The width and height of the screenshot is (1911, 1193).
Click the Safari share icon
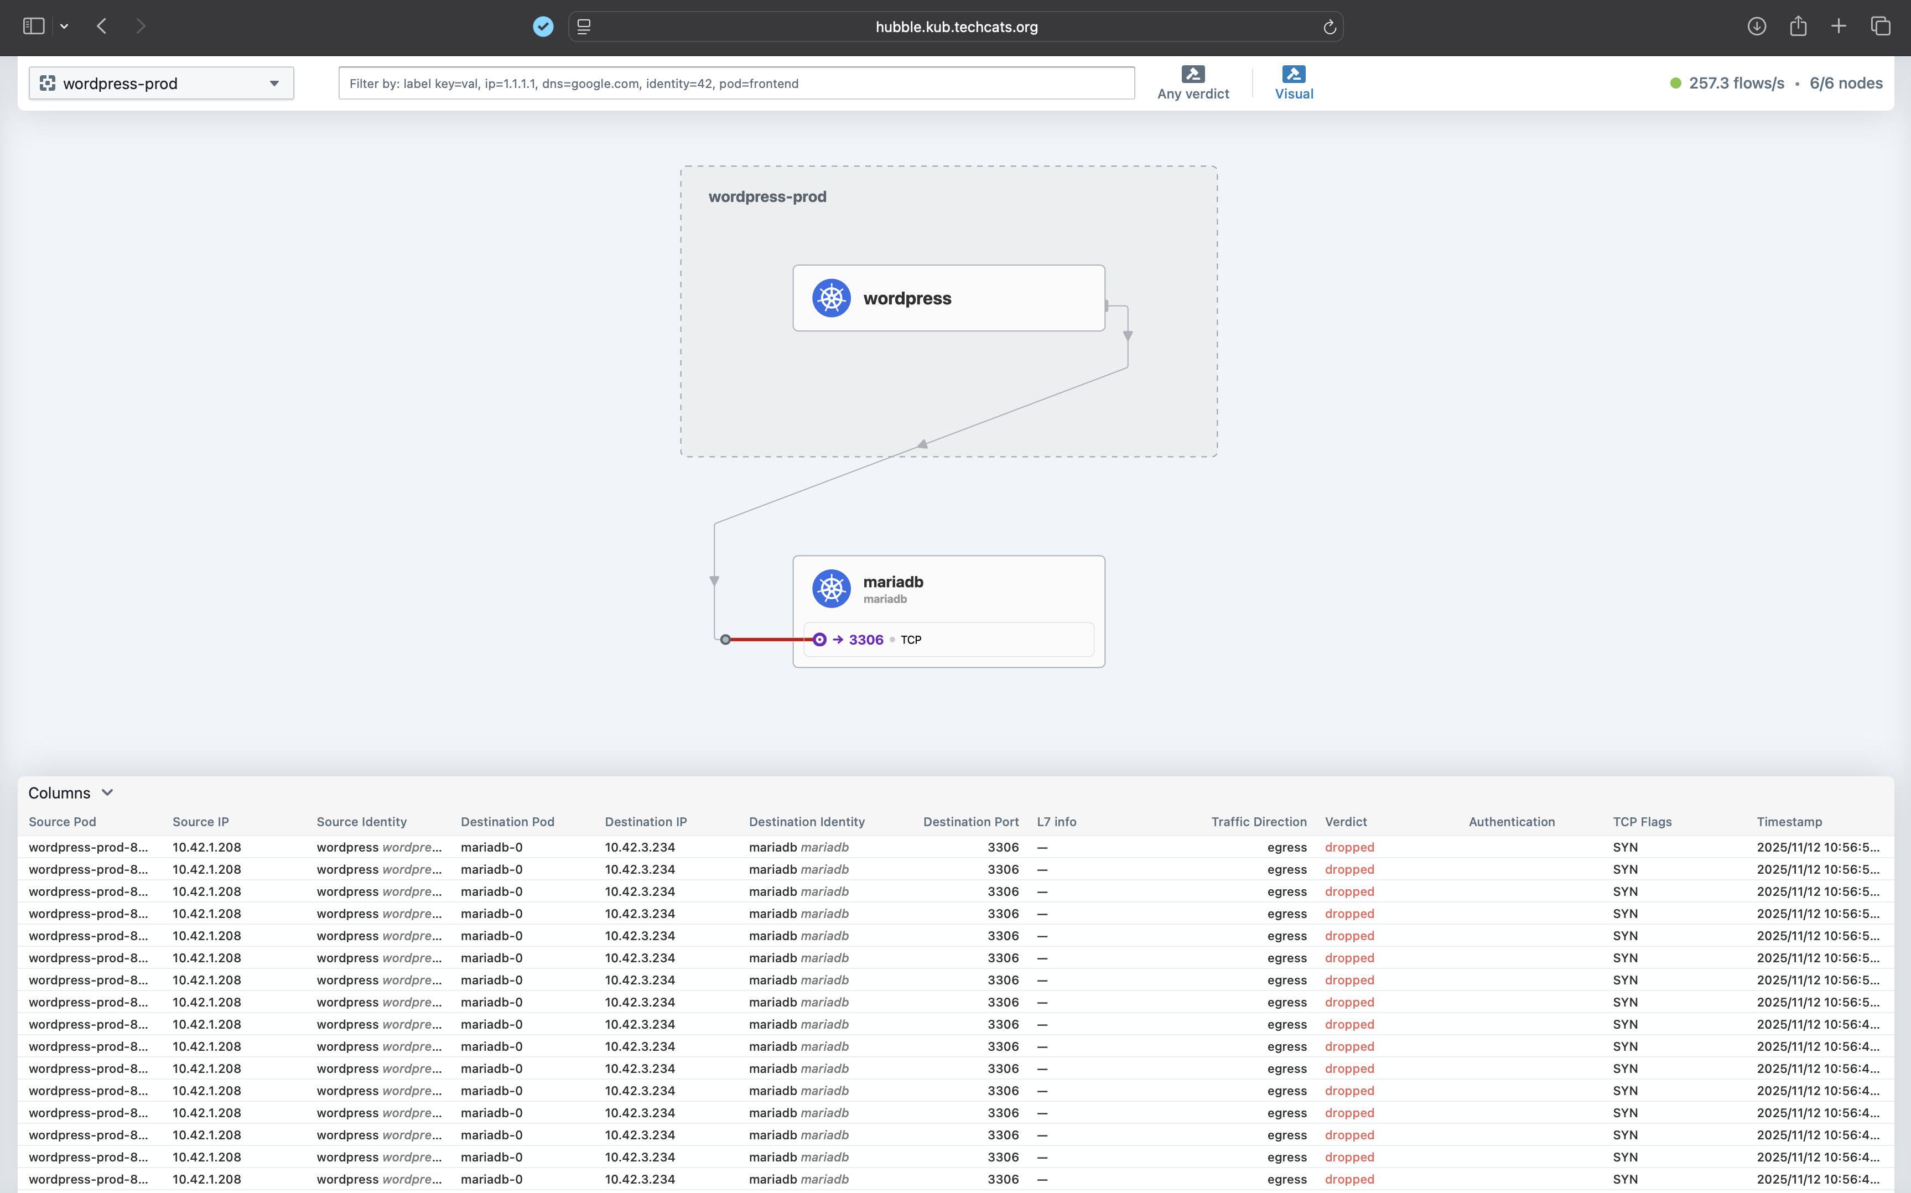click(x=1798, y=26)
